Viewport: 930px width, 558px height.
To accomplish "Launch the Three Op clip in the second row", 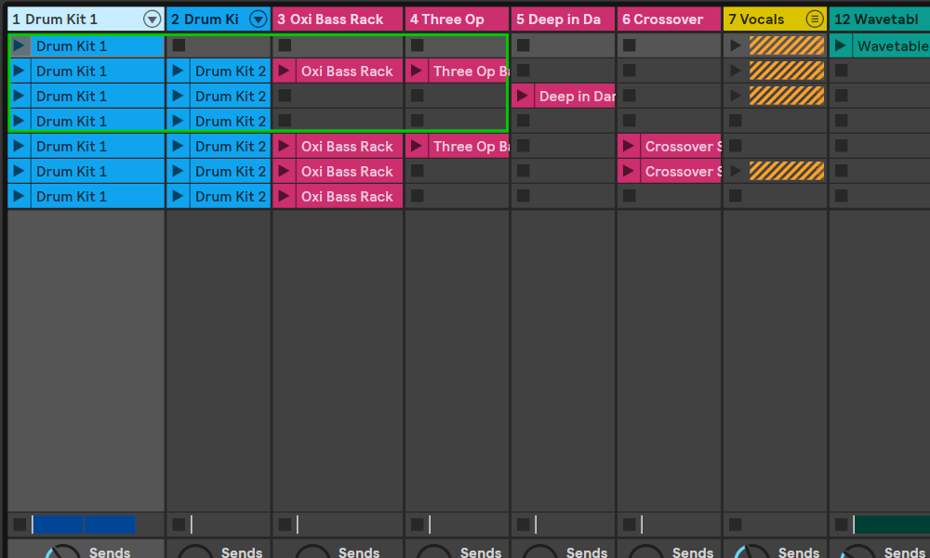I will click(x=417, y=71).
